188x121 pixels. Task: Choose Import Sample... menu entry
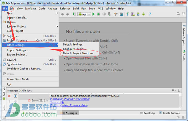(30, 18)
